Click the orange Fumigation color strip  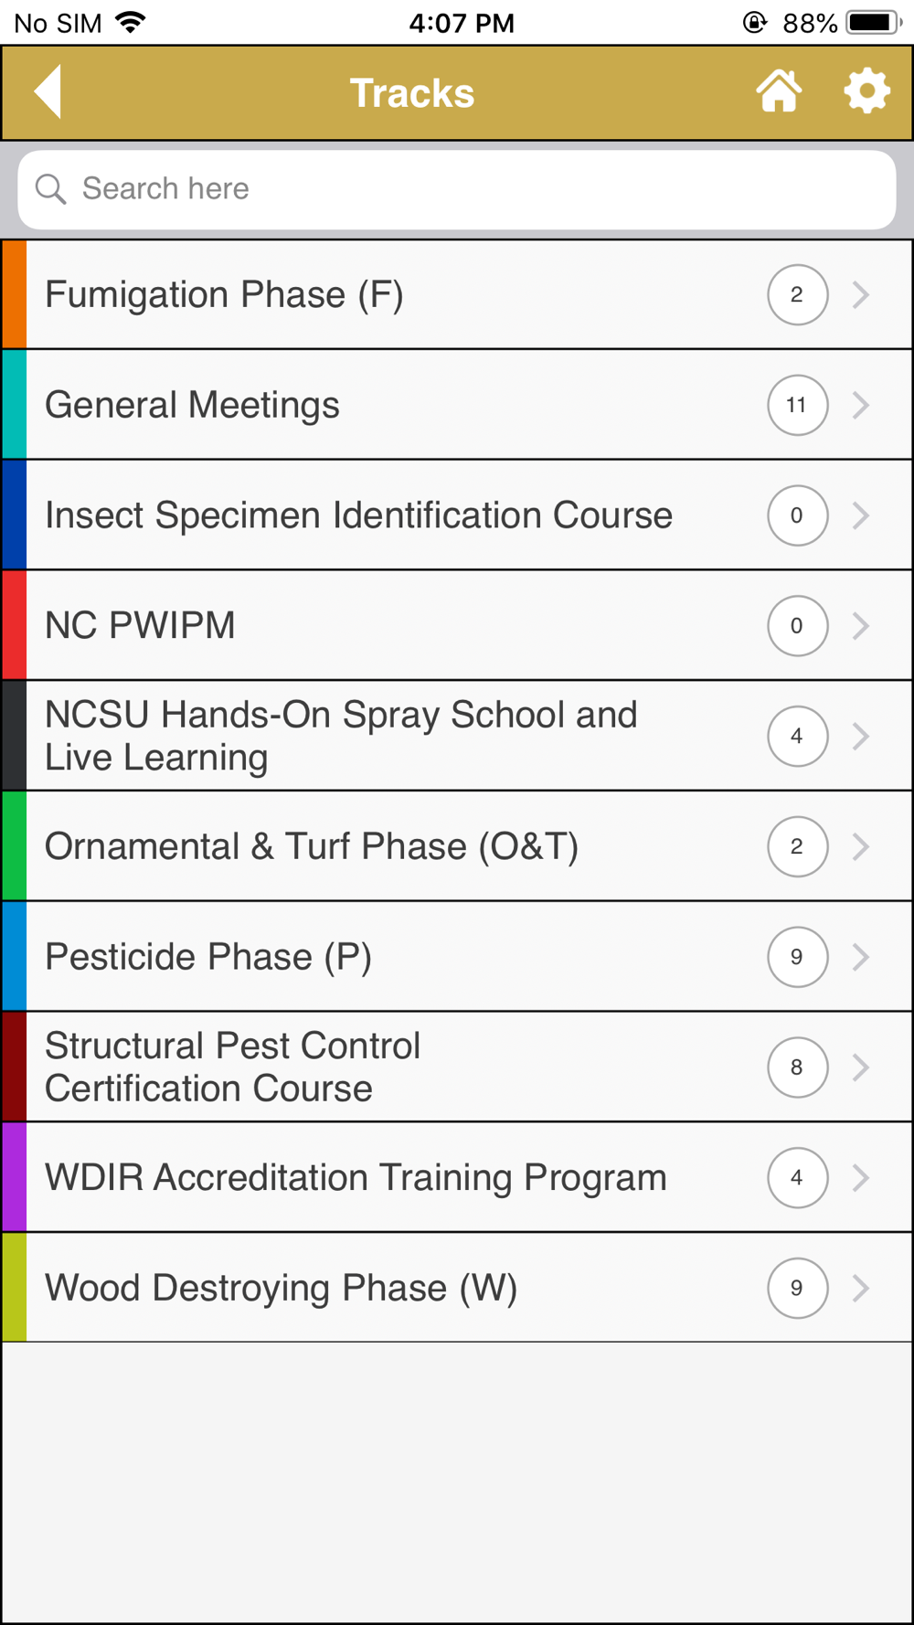pyautogui.click(x=15, y=294)
